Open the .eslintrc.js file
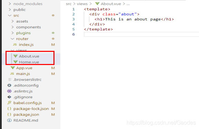The width and height of the screenshot is (199, 129). pos(23,91)
